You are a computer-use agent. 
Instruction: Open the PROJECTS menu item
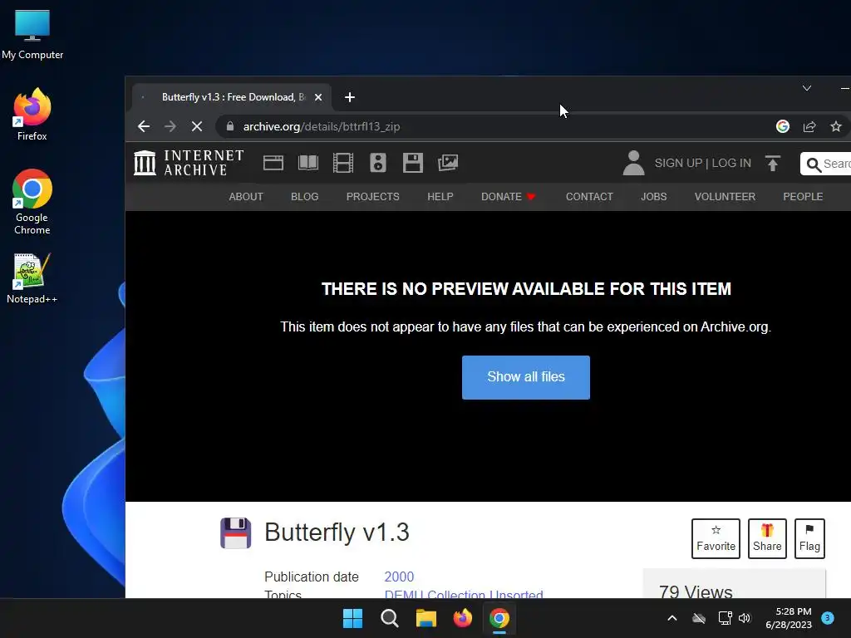(373, 196)
